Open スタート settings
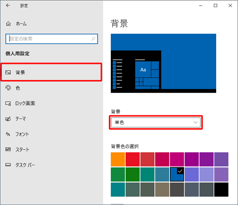Viewport: 238px width, 205px height. [x=52, y=149]
